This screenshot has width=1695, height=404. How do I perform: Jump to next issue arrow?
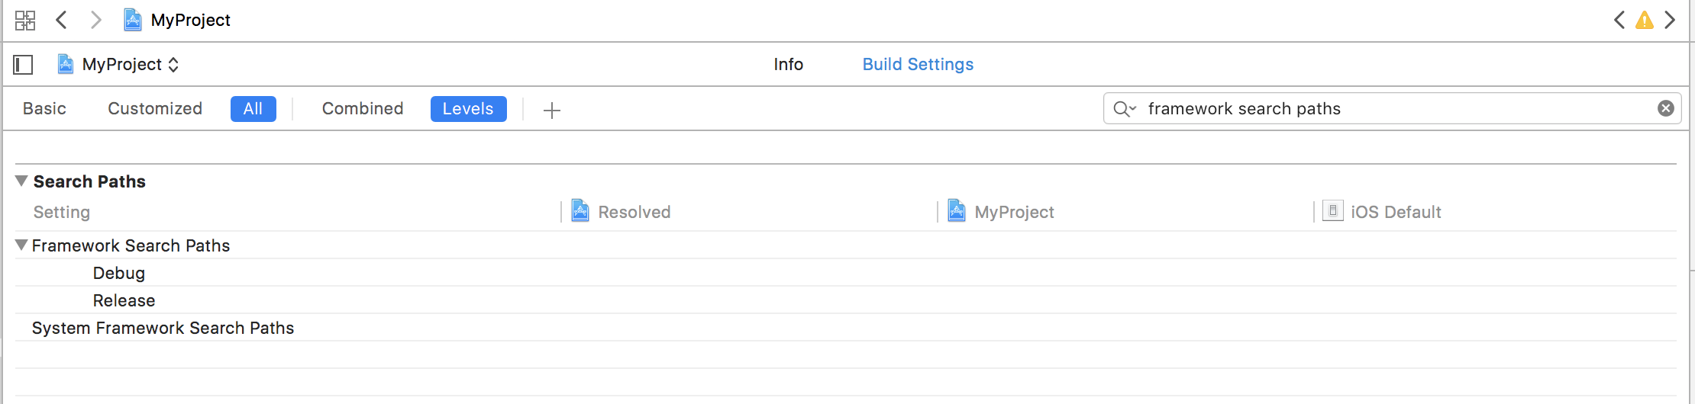coord(1670,20)
